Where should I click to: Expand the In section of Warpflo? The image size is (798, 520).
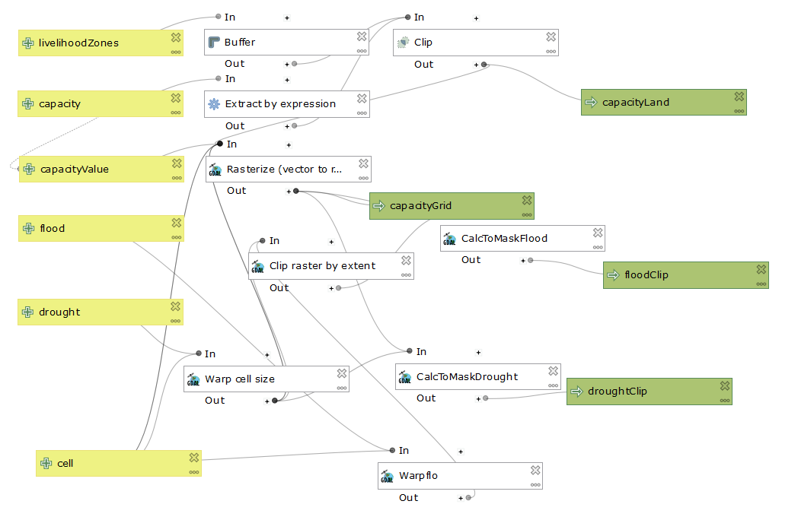(461, 451)
